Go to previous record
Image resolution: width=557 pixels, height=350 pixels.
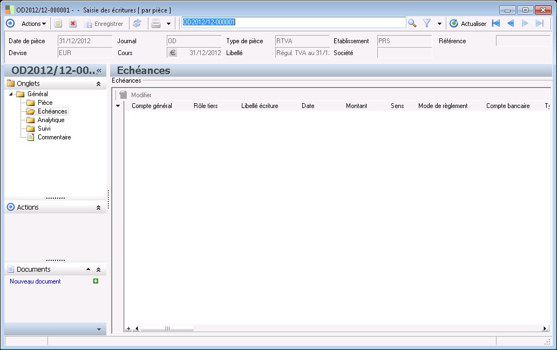pos(511,23)
